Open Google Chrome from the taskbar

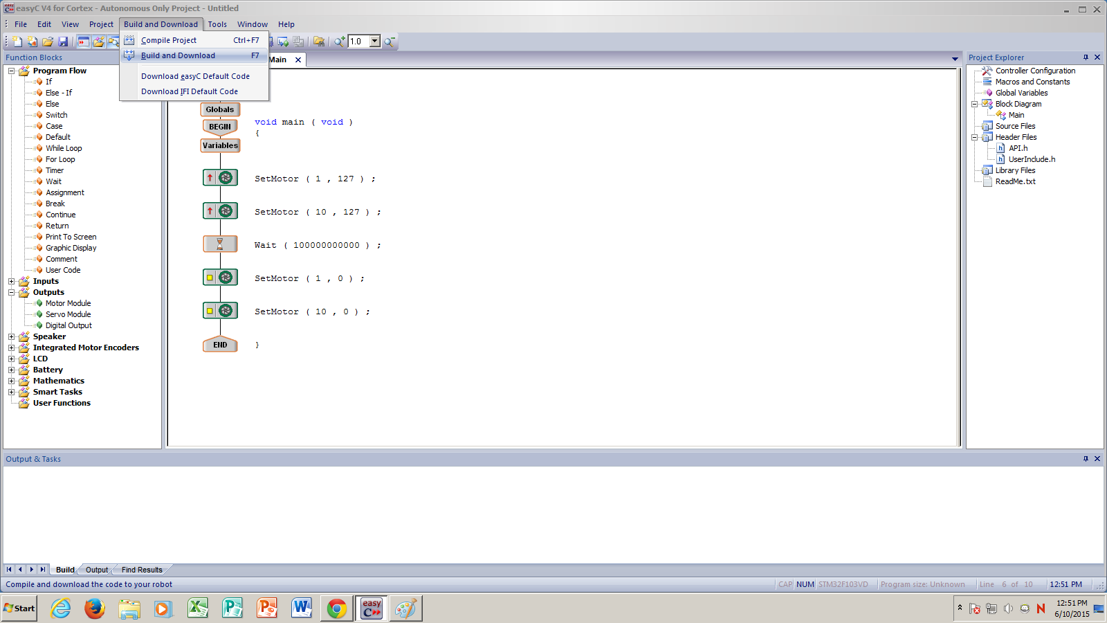click(337, 608)
